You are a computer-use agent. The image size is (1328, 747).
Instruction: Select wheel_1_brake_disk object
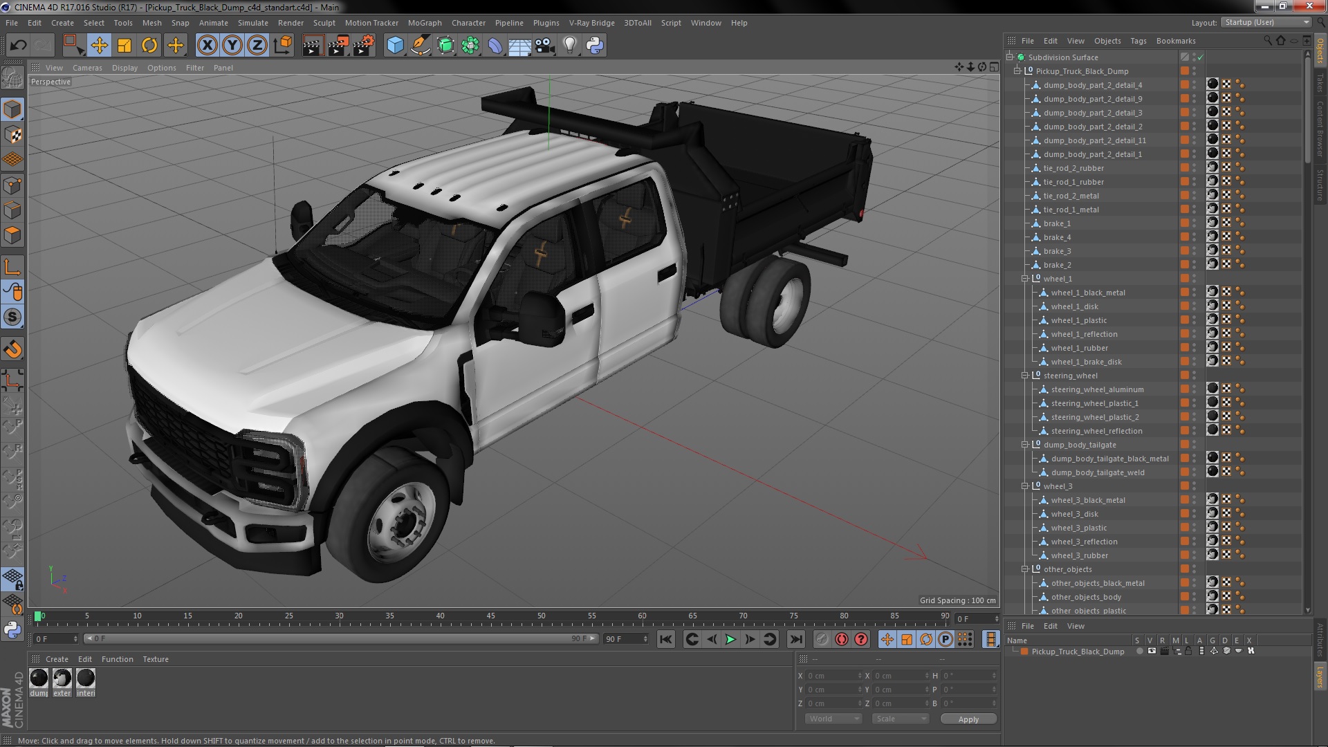pyautogui.click(x=1086, y=362)
